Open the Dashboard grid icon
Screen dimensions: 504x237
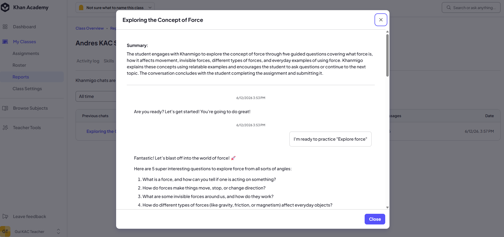(5, 27)
